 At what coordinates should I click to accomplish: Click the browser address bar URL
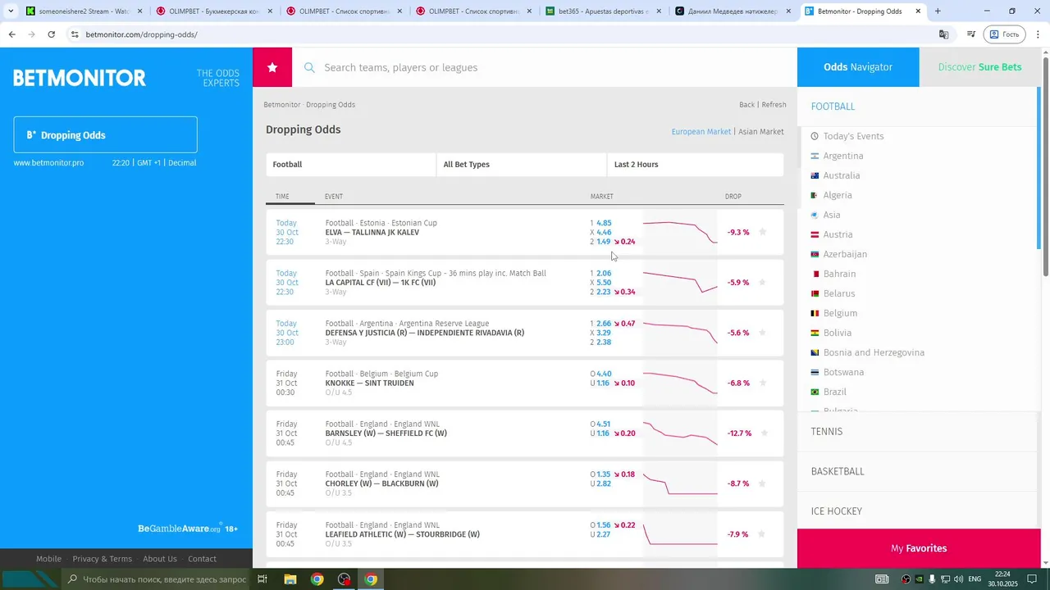(141, 34)
